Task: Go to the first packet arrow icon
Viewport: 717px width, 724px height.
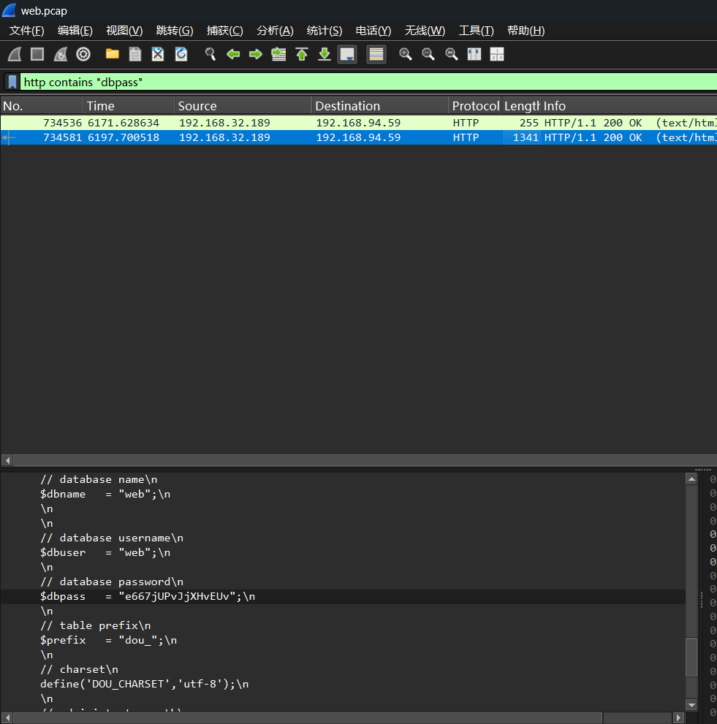Action: coord(302,54)
